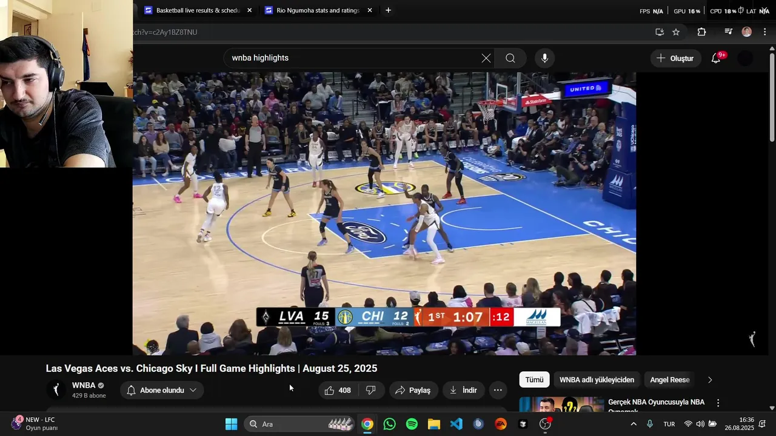Show hidden system tray icons

pyautogui.click(x=634, y=424)
